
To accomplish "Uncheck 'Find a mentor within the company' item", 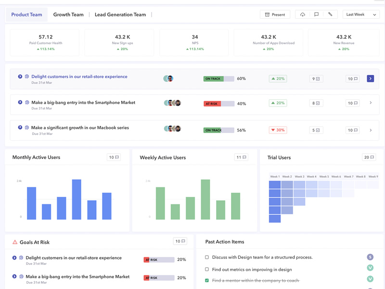I will (207, 280).
